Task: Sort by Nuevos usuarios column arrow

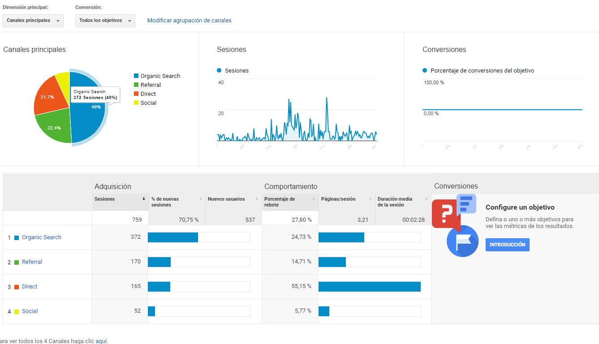Action: tap(257, 199)
